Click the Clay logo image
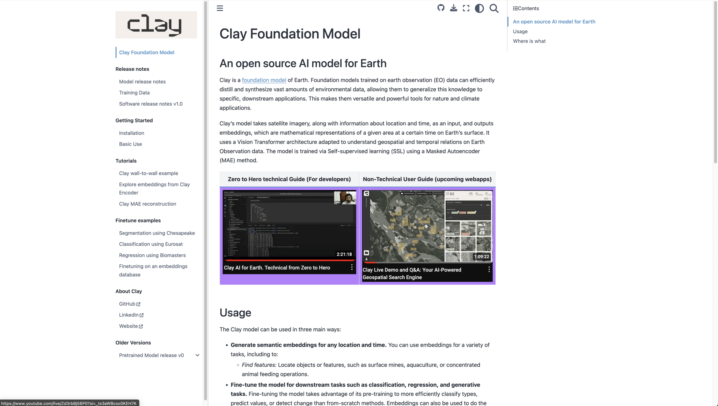718x406 pixels. click(x=156, y=25)
